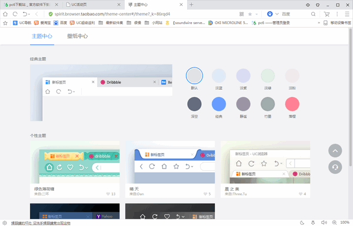353x226 pixels.
Task: Click the classic theme preview image
Action: (101, 93)
